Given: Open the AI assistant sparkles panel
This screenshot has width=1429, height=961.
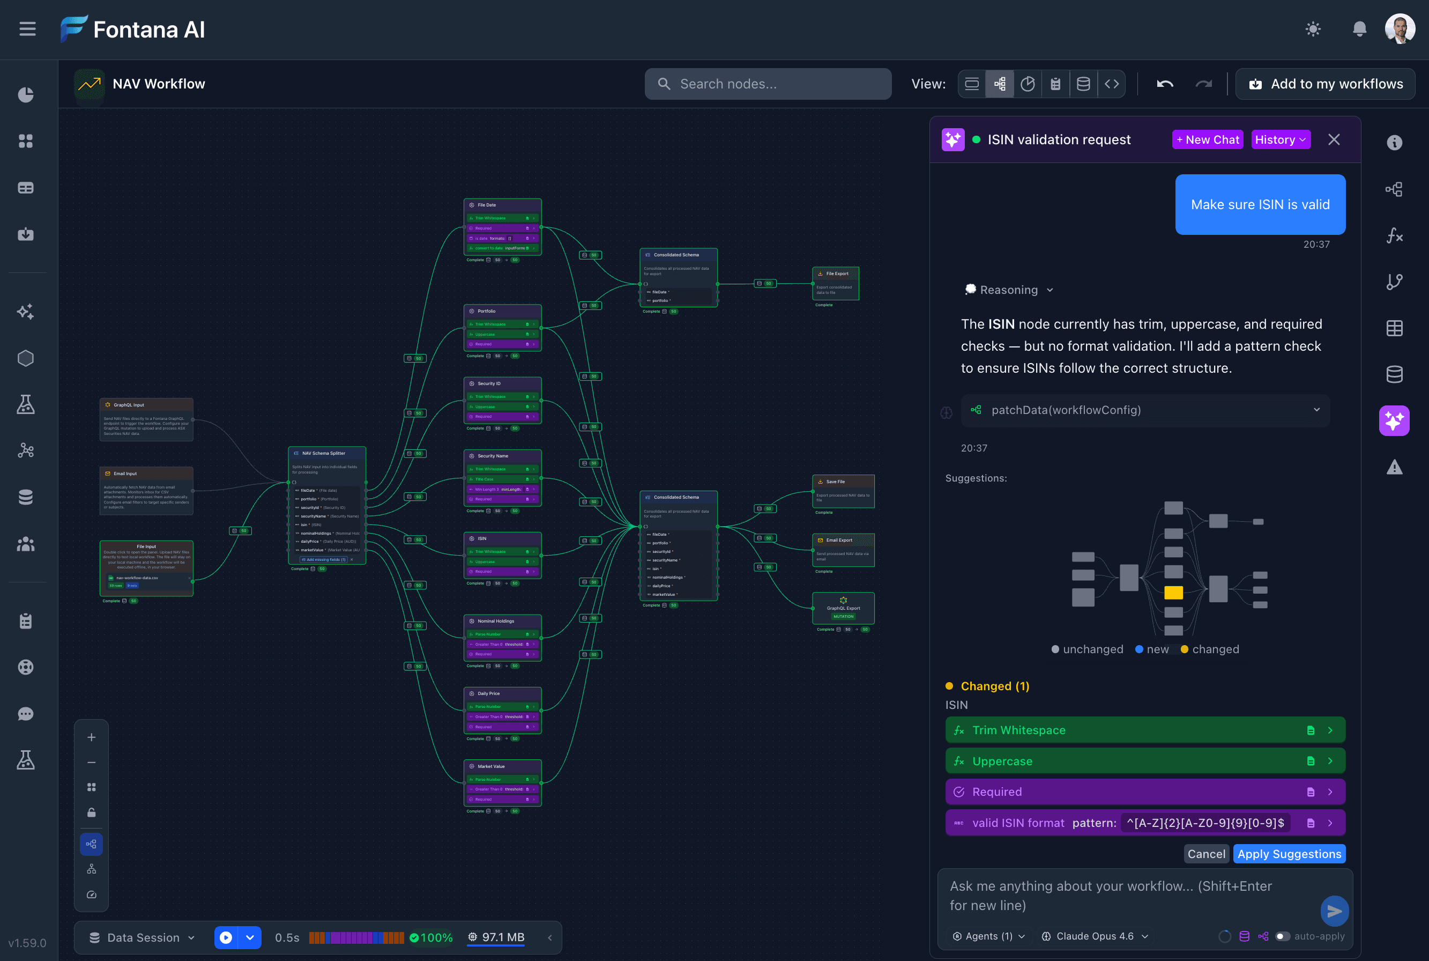Looking at the screenshot, I should pyautogui.click(x=1395, y=420).
